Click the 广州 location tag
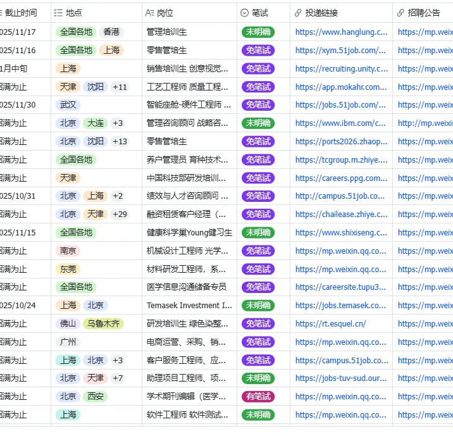 point(68,342)
